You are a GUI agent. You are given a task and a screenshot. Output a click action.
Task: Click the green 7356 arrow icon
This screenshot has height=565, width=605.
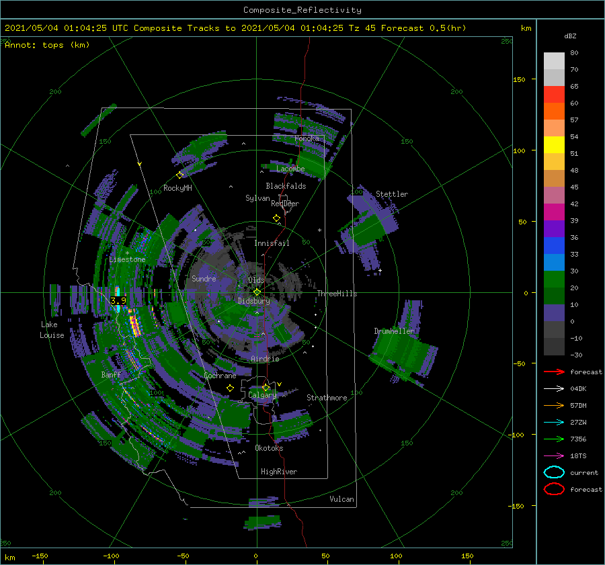(554, 439)
